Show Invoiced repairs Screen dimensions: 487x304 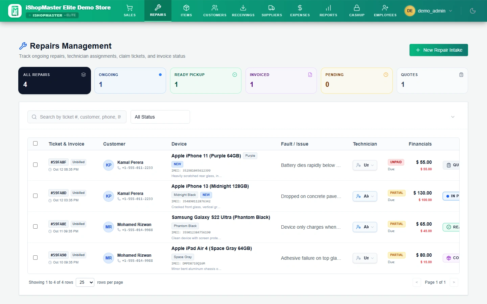coord(281,80)
